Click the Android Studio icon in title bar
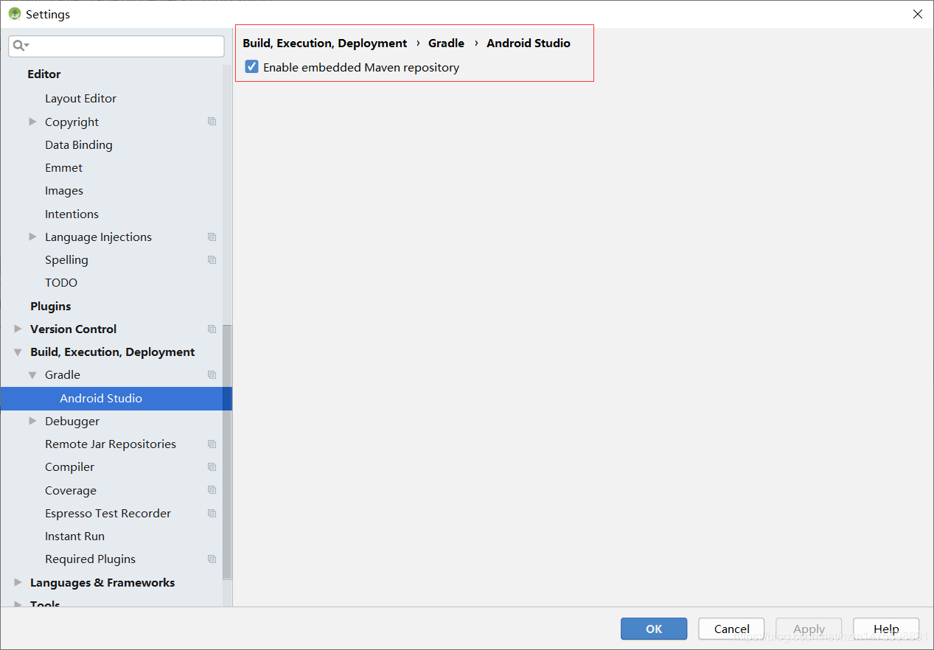Screen dimensions: 934x650 pos(14,14)
